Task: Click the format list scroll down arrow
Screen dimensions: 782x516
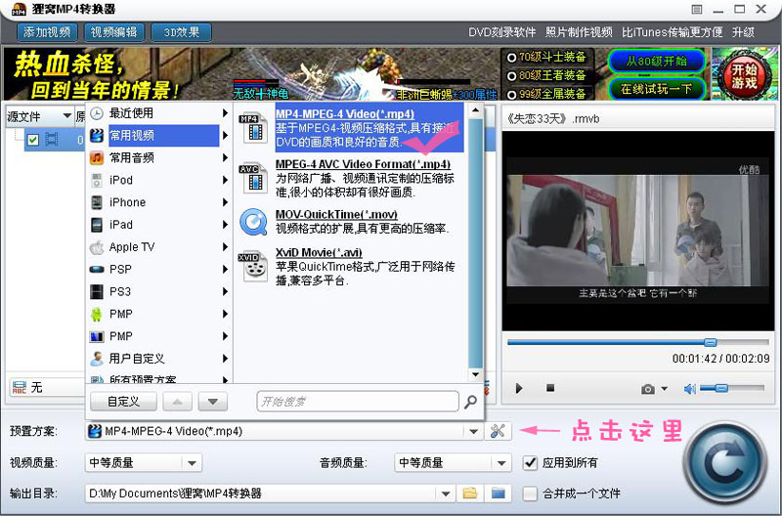Action: point(475,374)
